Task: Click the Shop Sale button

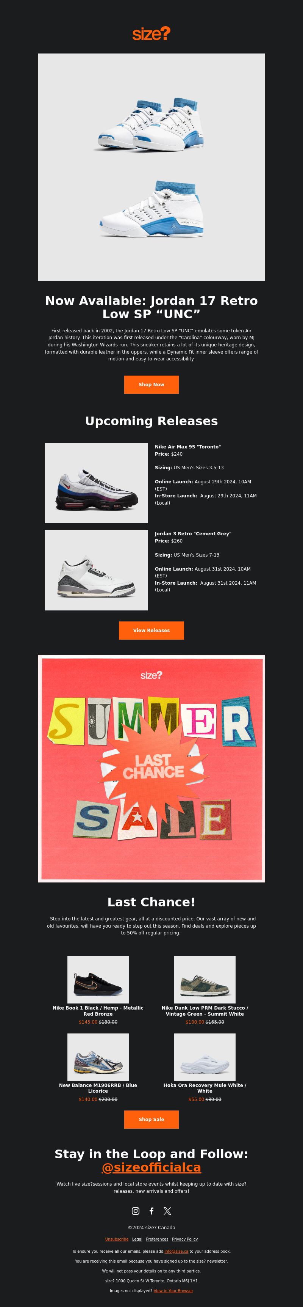Action: click(x=151, y=1119)
